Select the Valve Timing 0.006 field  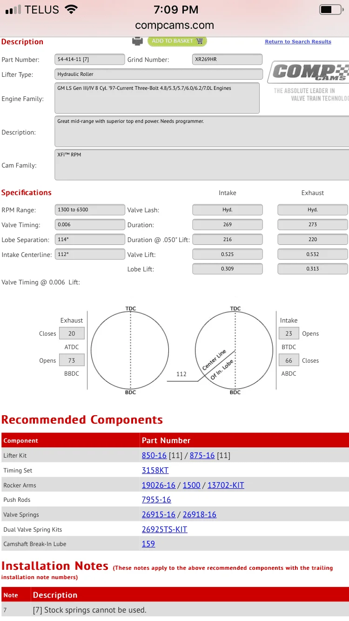pyautogui.click(x=90, y=224)
